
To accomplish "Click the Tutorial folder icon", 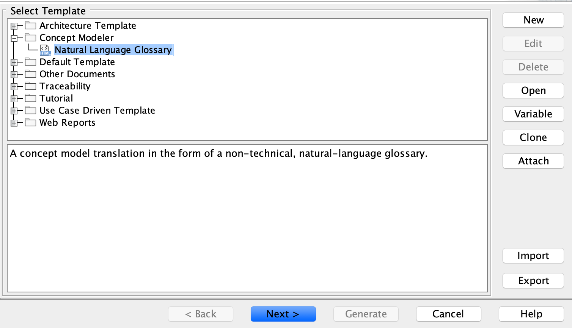I will point(31,98).
